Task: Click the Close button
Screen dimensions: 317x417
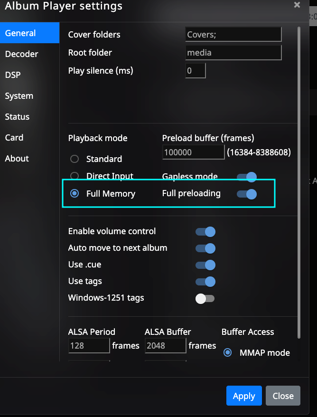Action: pyautogui.click(x=283, y=396)
